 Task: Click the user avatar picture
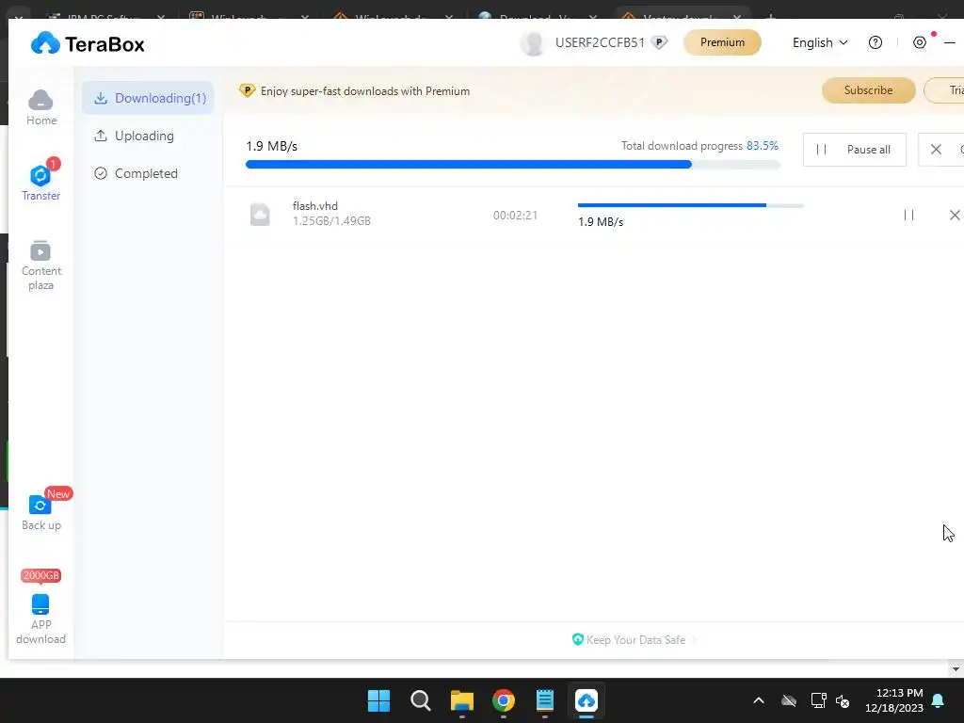tap(533, 43)
